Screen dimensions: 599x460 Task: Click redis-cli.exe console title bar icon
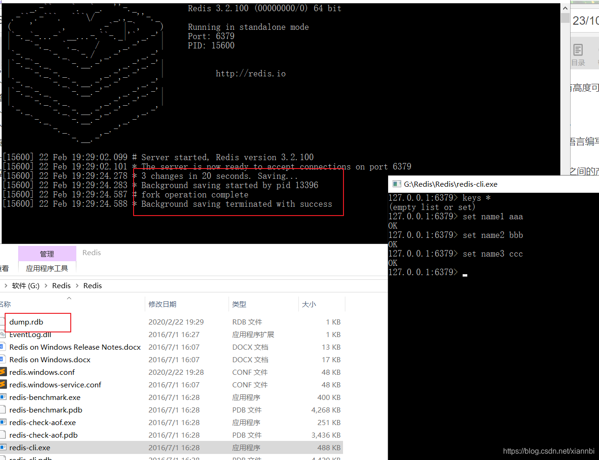397,184
